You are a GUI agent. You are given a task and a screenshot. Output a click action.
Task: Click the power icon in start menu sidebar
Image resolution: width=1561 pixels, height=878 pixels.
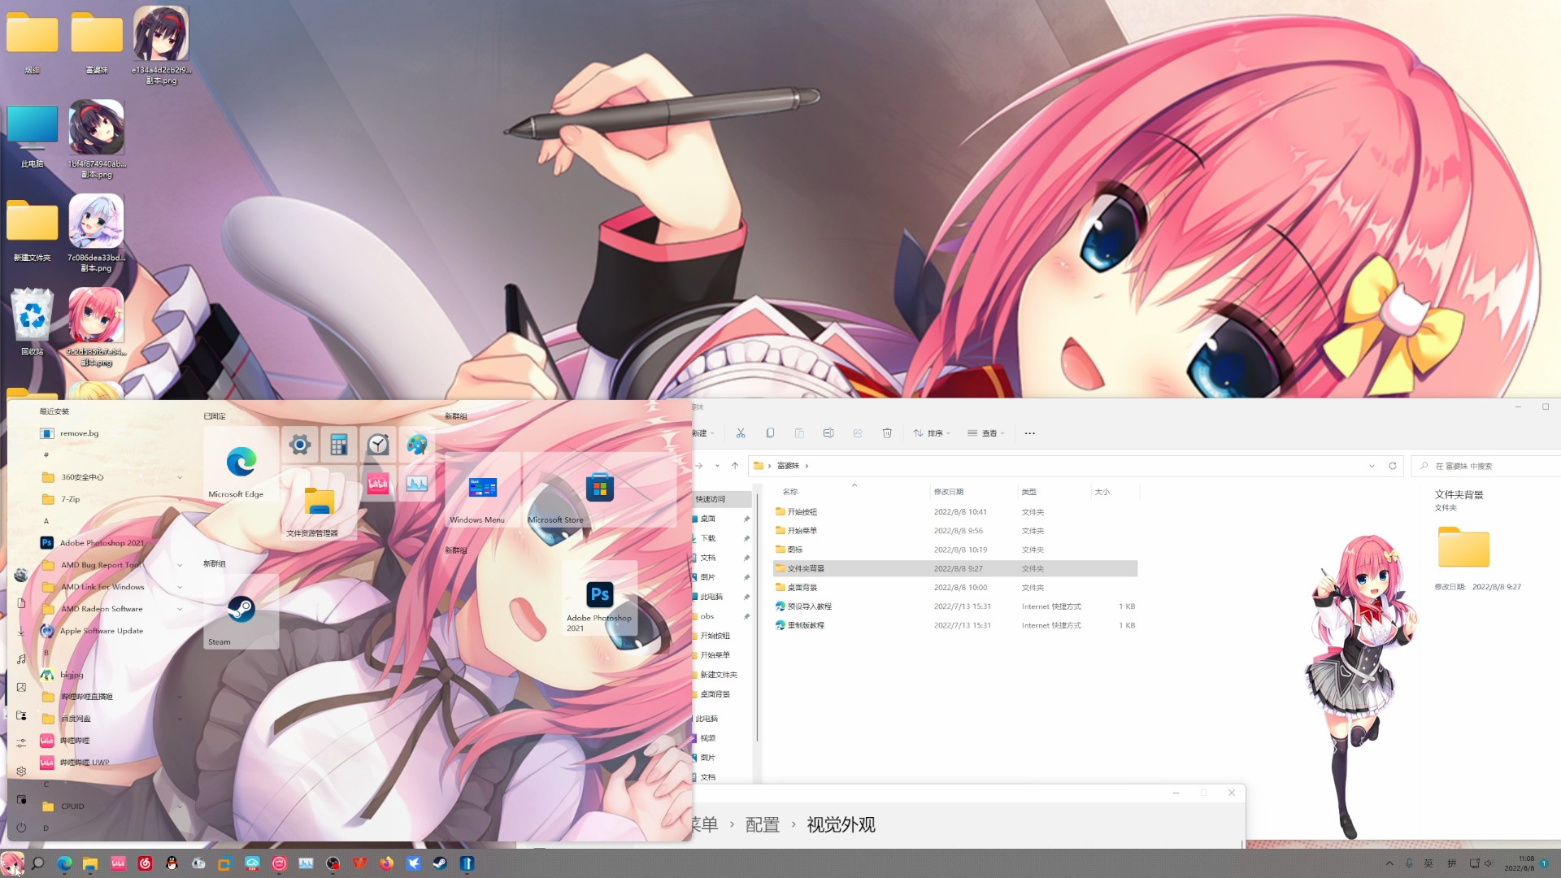pos(21,828)
